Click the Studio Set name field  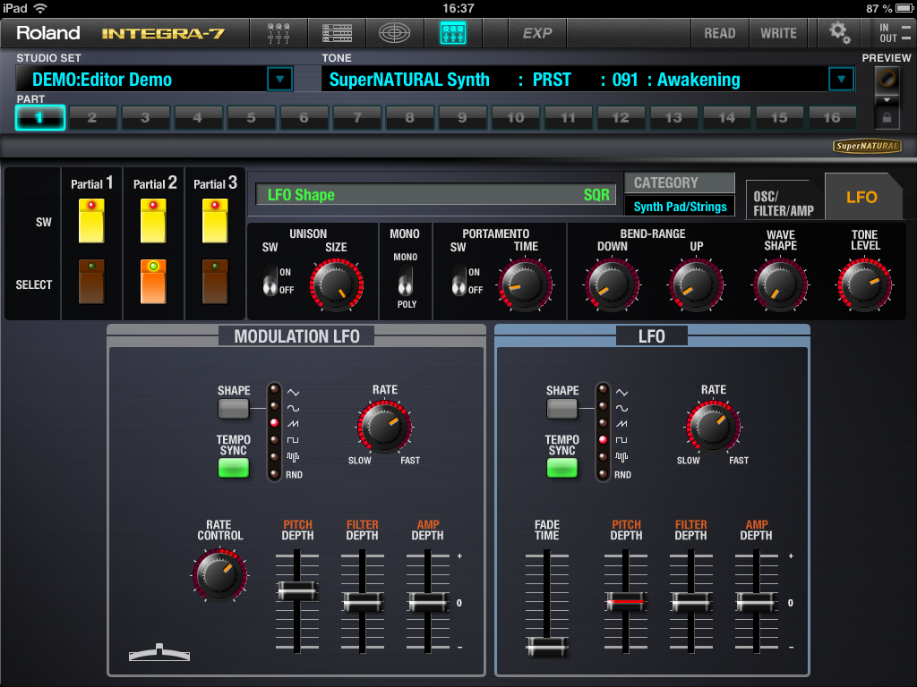tap(141, 79)
